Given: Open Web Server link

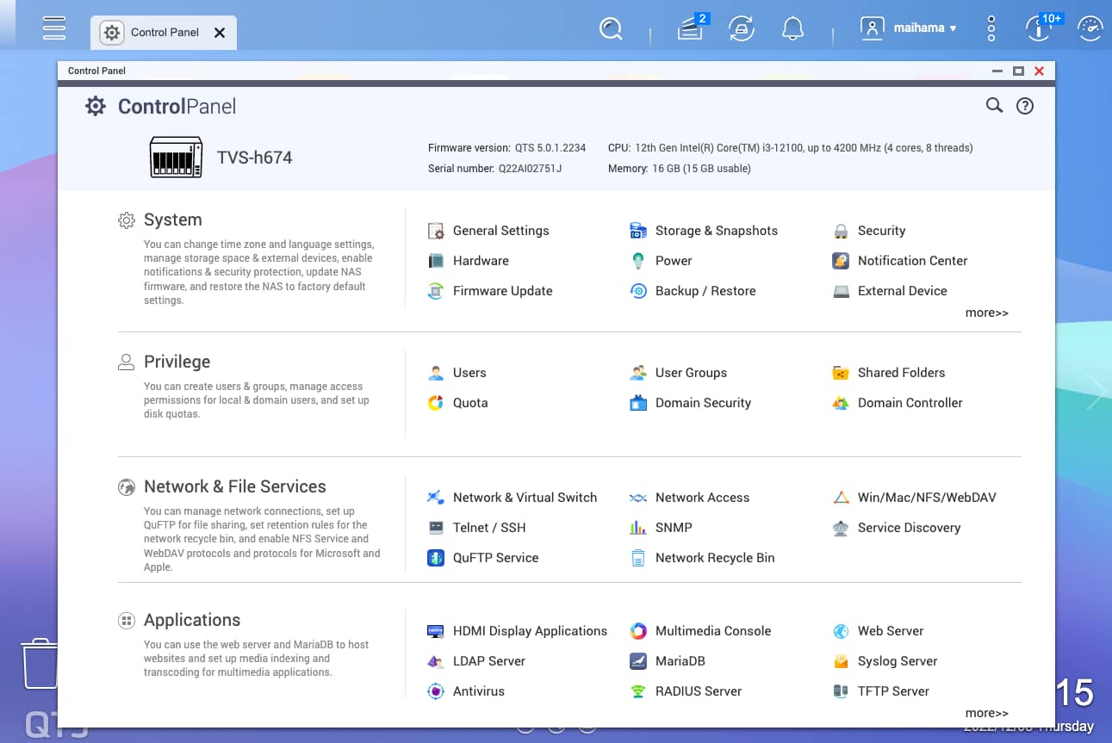Looking at the screenshot, I should 891,631.
